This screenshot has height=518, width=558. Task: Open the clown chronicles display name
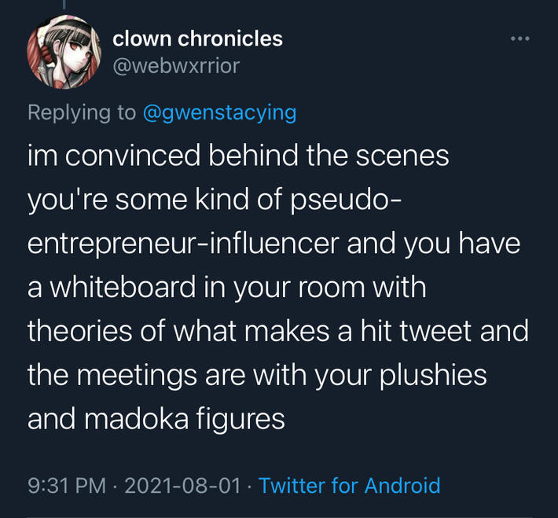point(197,38)
